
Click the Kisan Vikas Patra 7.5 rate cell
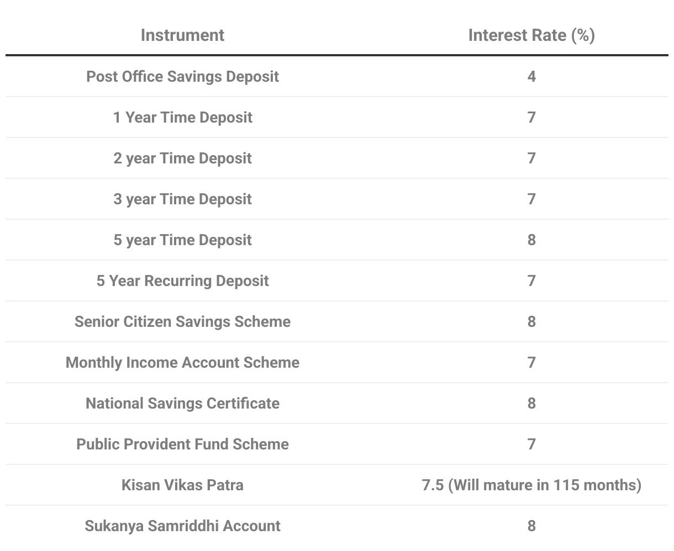tap(531, 485)
